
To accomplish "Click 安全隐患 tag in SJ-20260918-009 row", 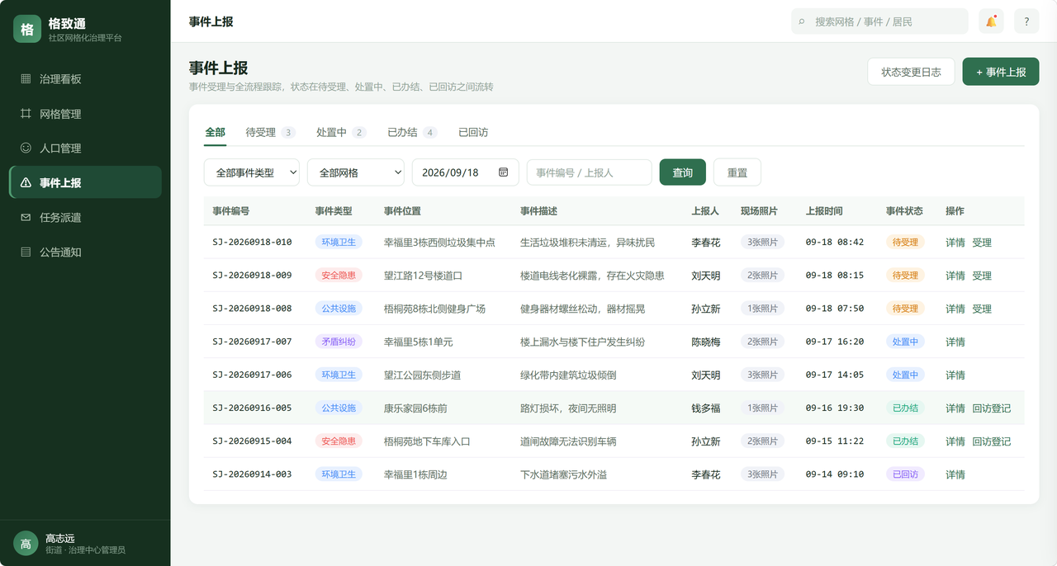I will click(339, 276).
